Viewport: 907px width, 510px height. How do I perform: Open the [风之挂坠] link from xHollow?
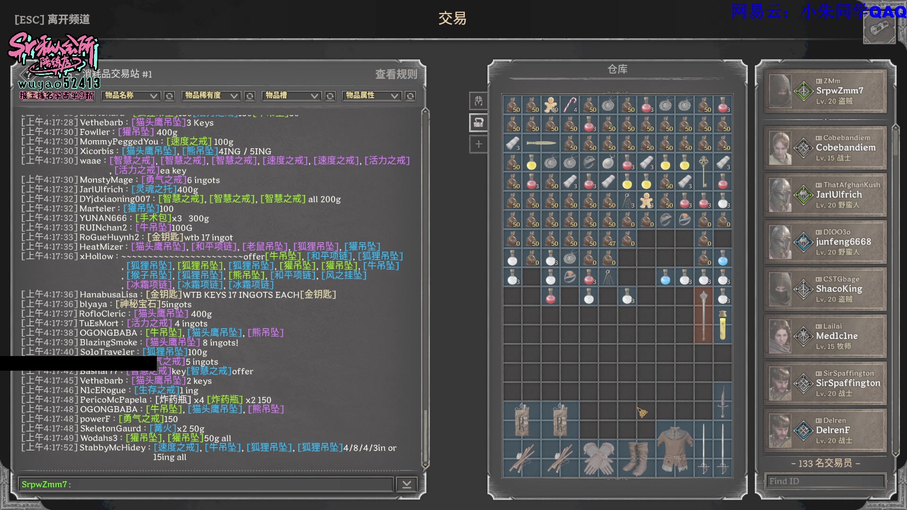point(344,275)
